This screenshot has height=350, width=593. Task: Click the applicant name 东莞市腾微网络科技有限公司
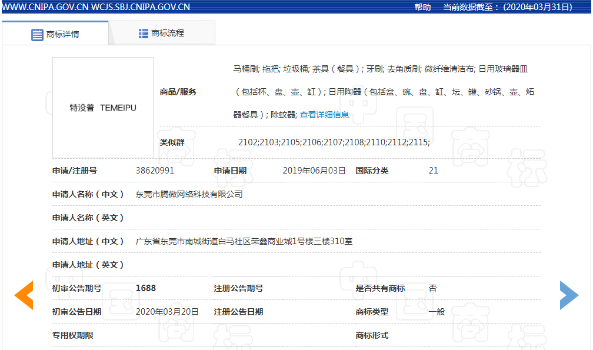(x=189, y=194)
